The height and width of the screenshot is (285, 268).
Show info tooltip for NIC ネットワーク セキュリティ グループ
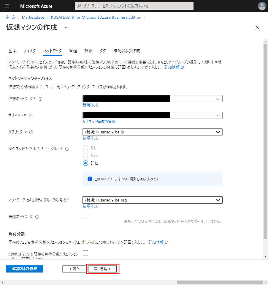click(x=67, y=149)
